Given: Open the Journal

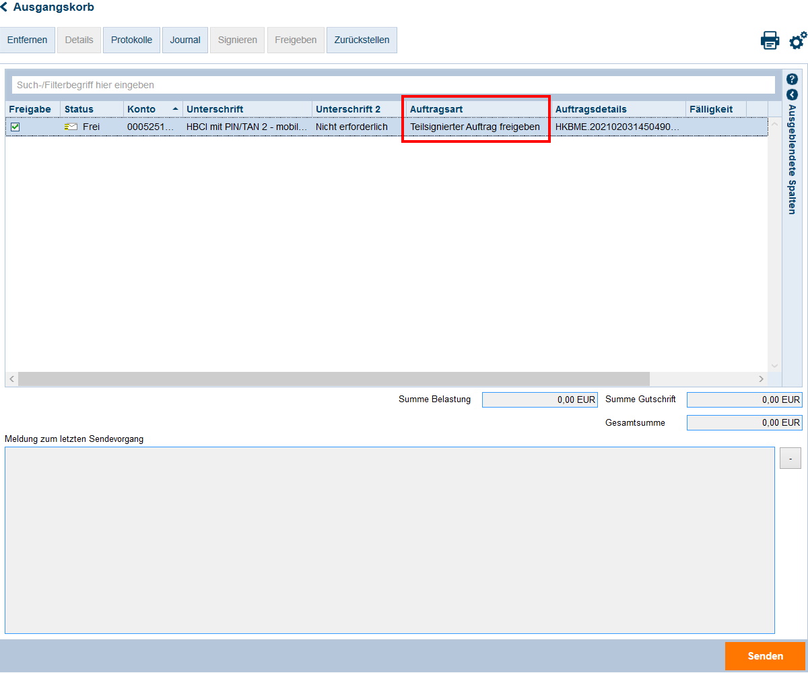Looking at the screenshot, I should (185, 40).
